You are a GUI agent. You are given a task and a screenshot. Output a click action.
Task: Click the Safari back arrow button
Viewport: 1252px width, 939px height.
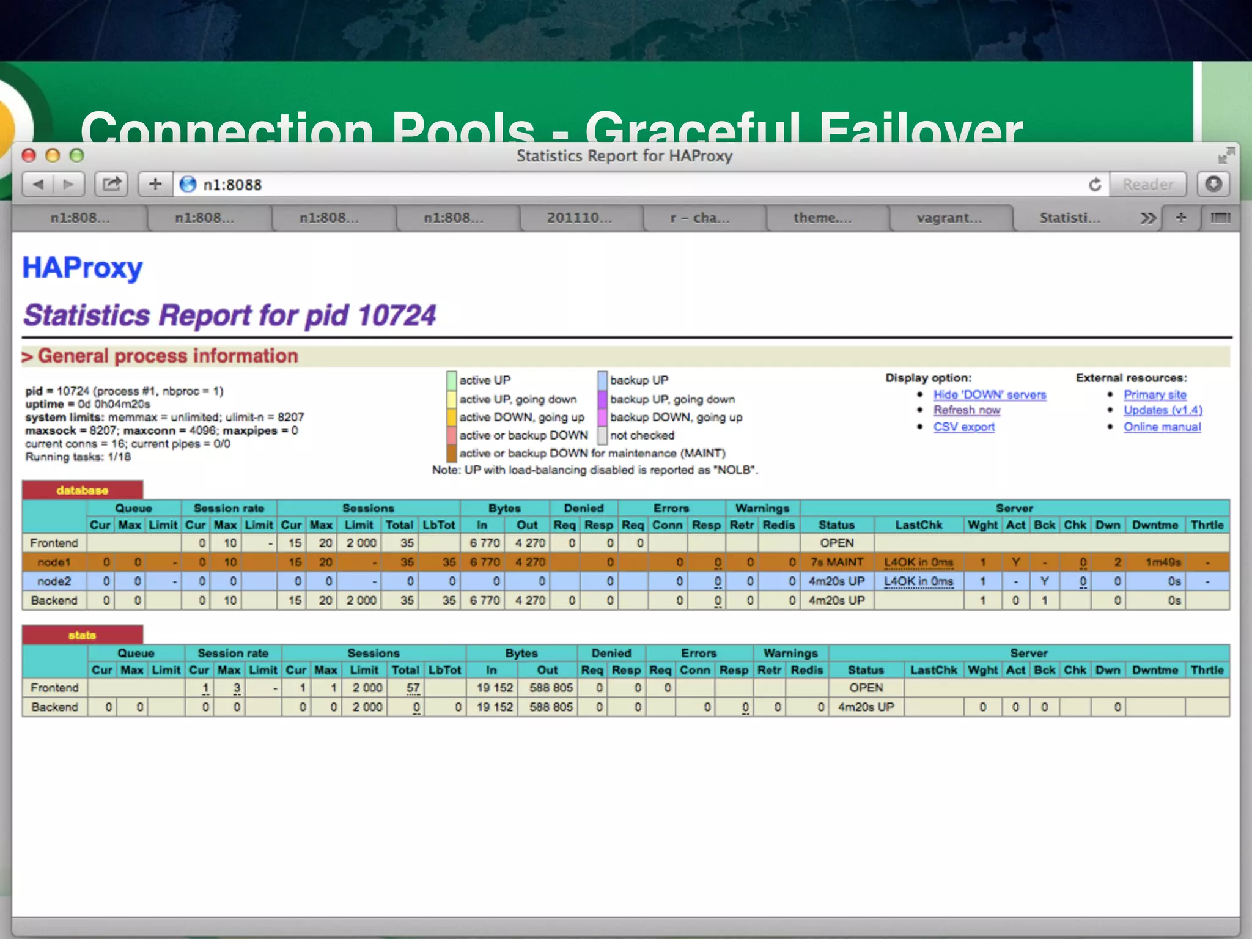39,184
